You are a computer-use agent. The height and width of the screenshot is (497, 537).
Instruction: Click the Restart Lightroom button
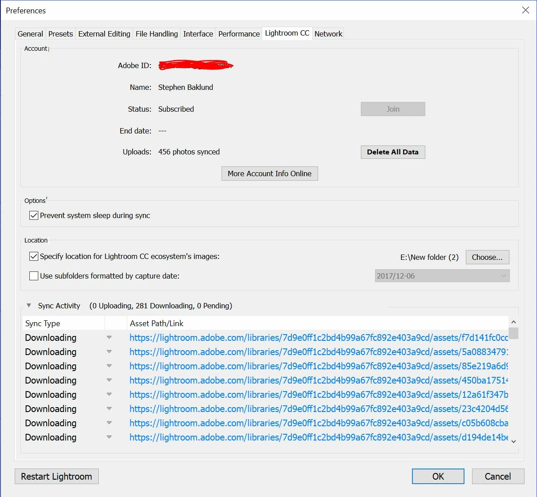57,477
